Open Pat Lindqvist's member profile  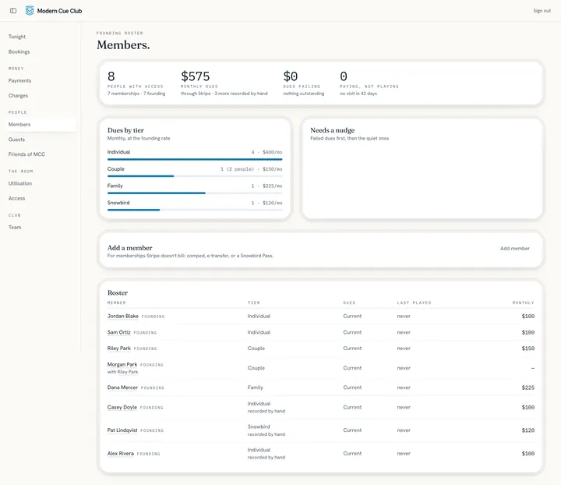click(x=122, y=430)
